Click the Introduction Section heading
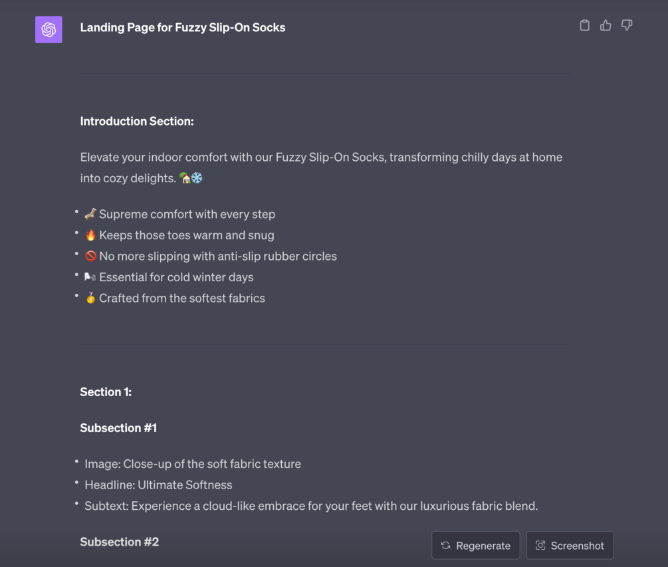 pyautogui.click(x=137, y=121)
